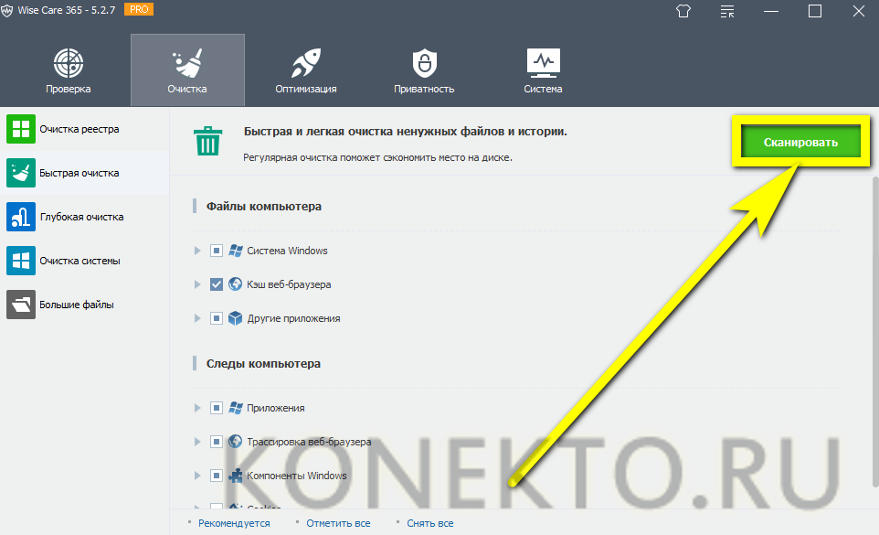Switch to the Приватность tab label
The height and width of the screenshot is (535, 879).
(424, 89)
